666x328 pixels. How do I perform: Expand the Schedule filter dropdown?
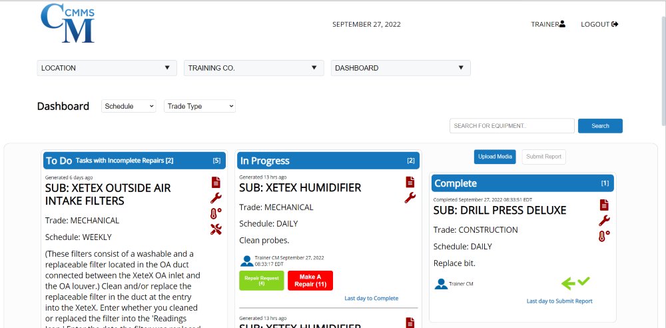pos(129,107)
